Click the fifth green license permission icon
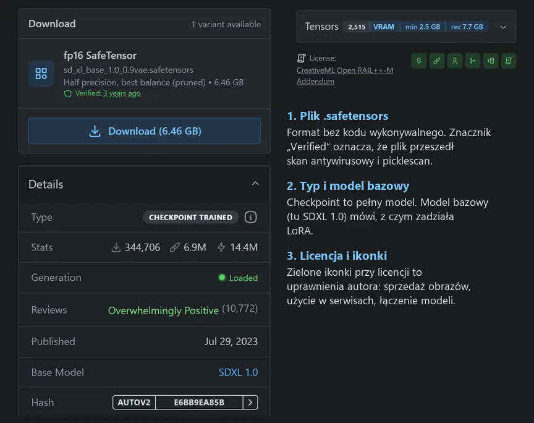The height and width of the screenshot is (423, 534). 491,61
